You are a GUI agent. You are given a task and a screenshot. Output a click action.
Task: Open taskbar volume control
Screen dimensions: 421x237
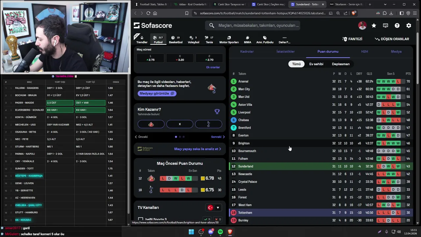point(399,232)
